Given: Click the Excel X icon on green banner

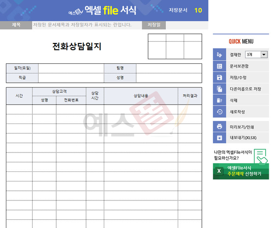Looking at the screenshot, I should pos(219,171).
